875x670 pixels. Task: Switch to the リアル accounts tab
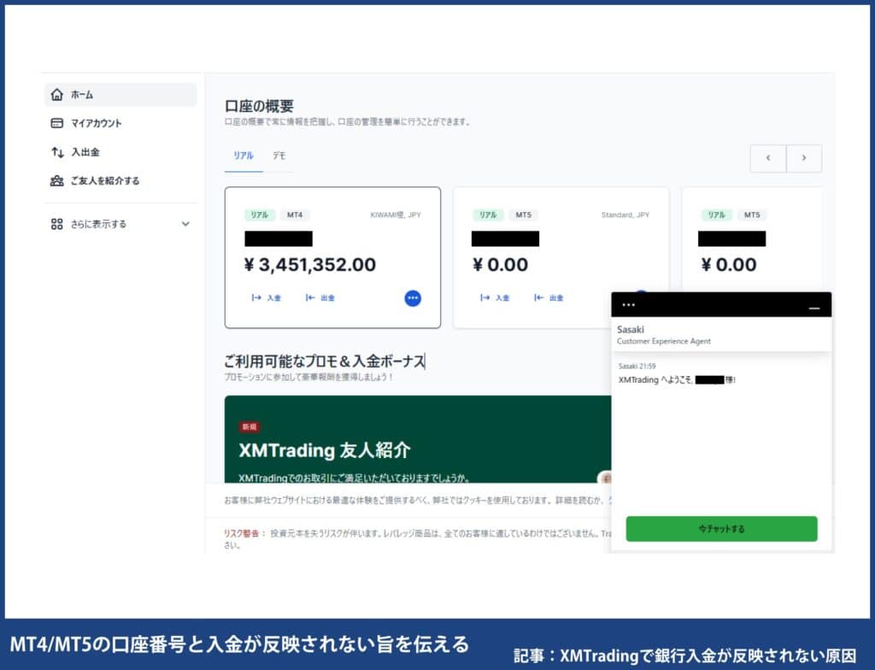(245, 156)
